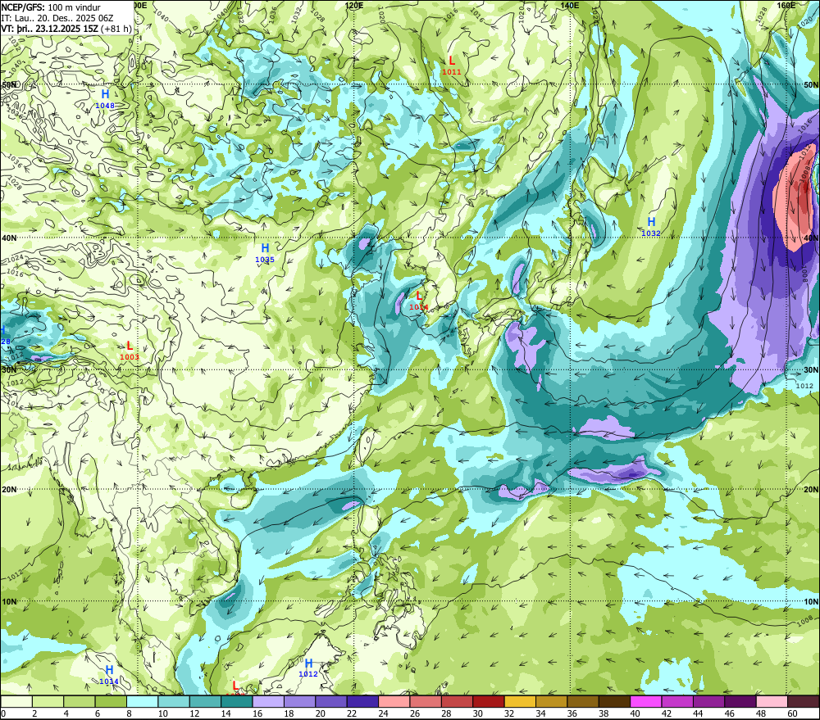
Task: Pick the dark red 30–32 legend swatch
Action: 489,702
